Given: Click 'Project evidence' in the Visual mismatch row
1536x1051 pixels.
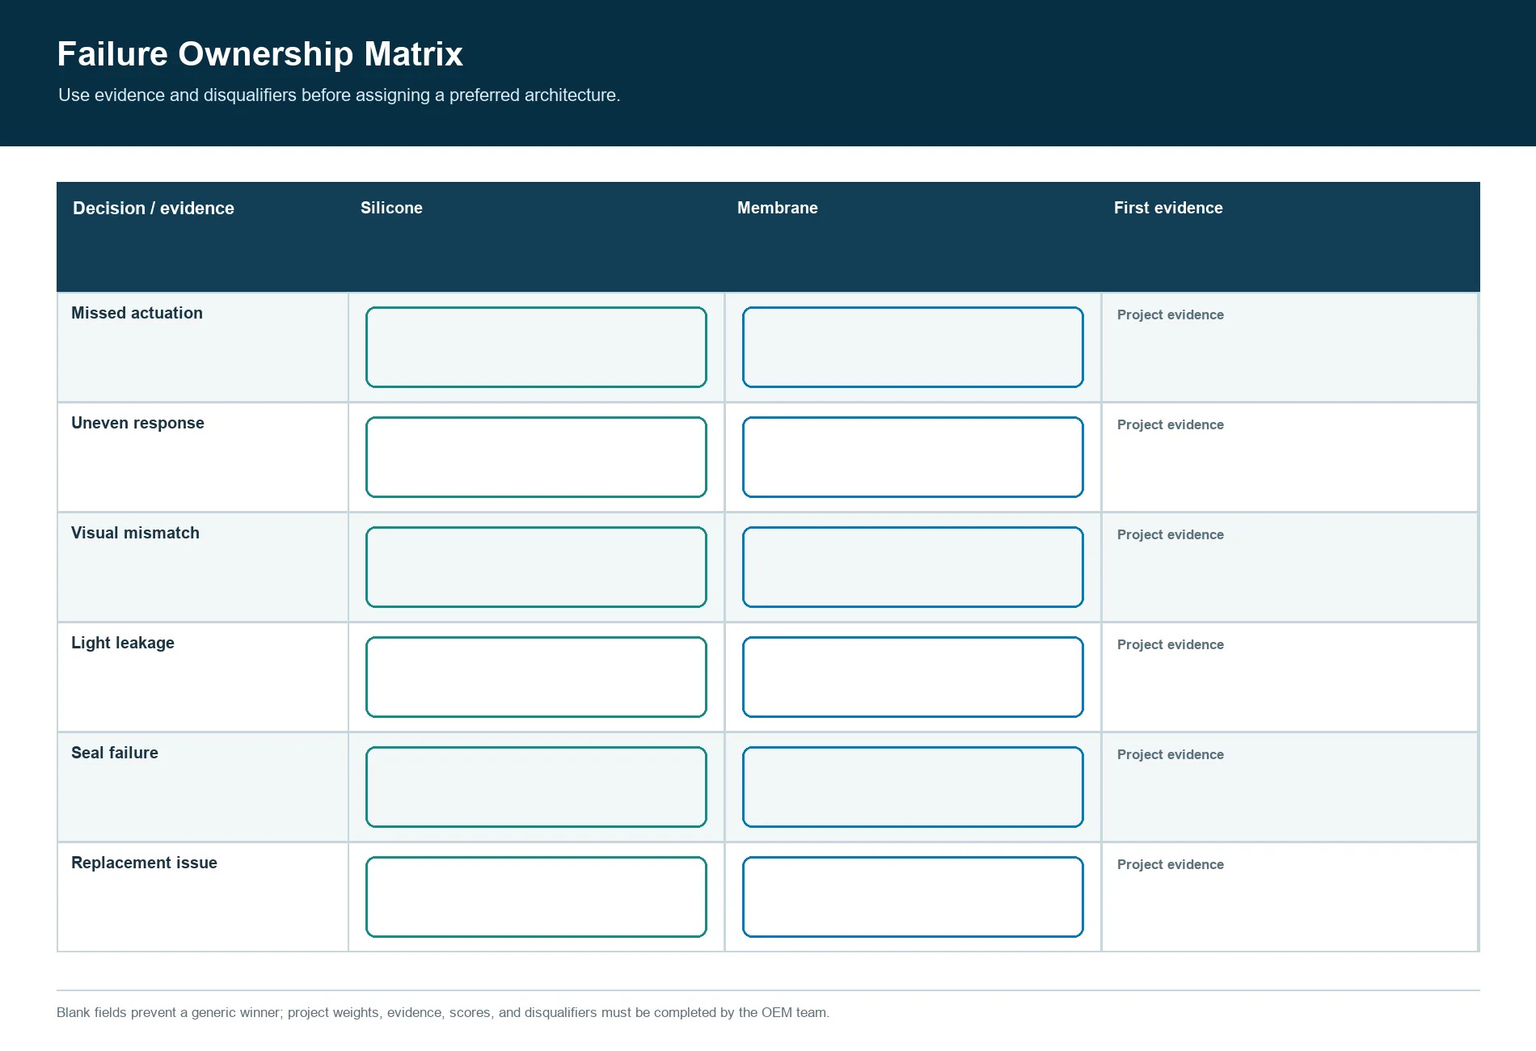Looking at the screenshot, I should pos(1171,534).
